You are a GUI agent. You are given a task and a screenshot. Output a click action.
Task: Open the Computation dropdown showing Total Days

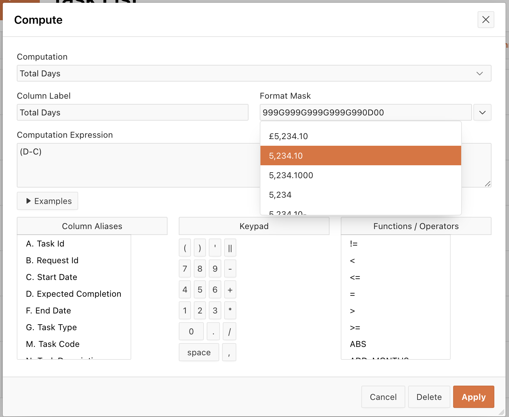click(x=254, y=74)
